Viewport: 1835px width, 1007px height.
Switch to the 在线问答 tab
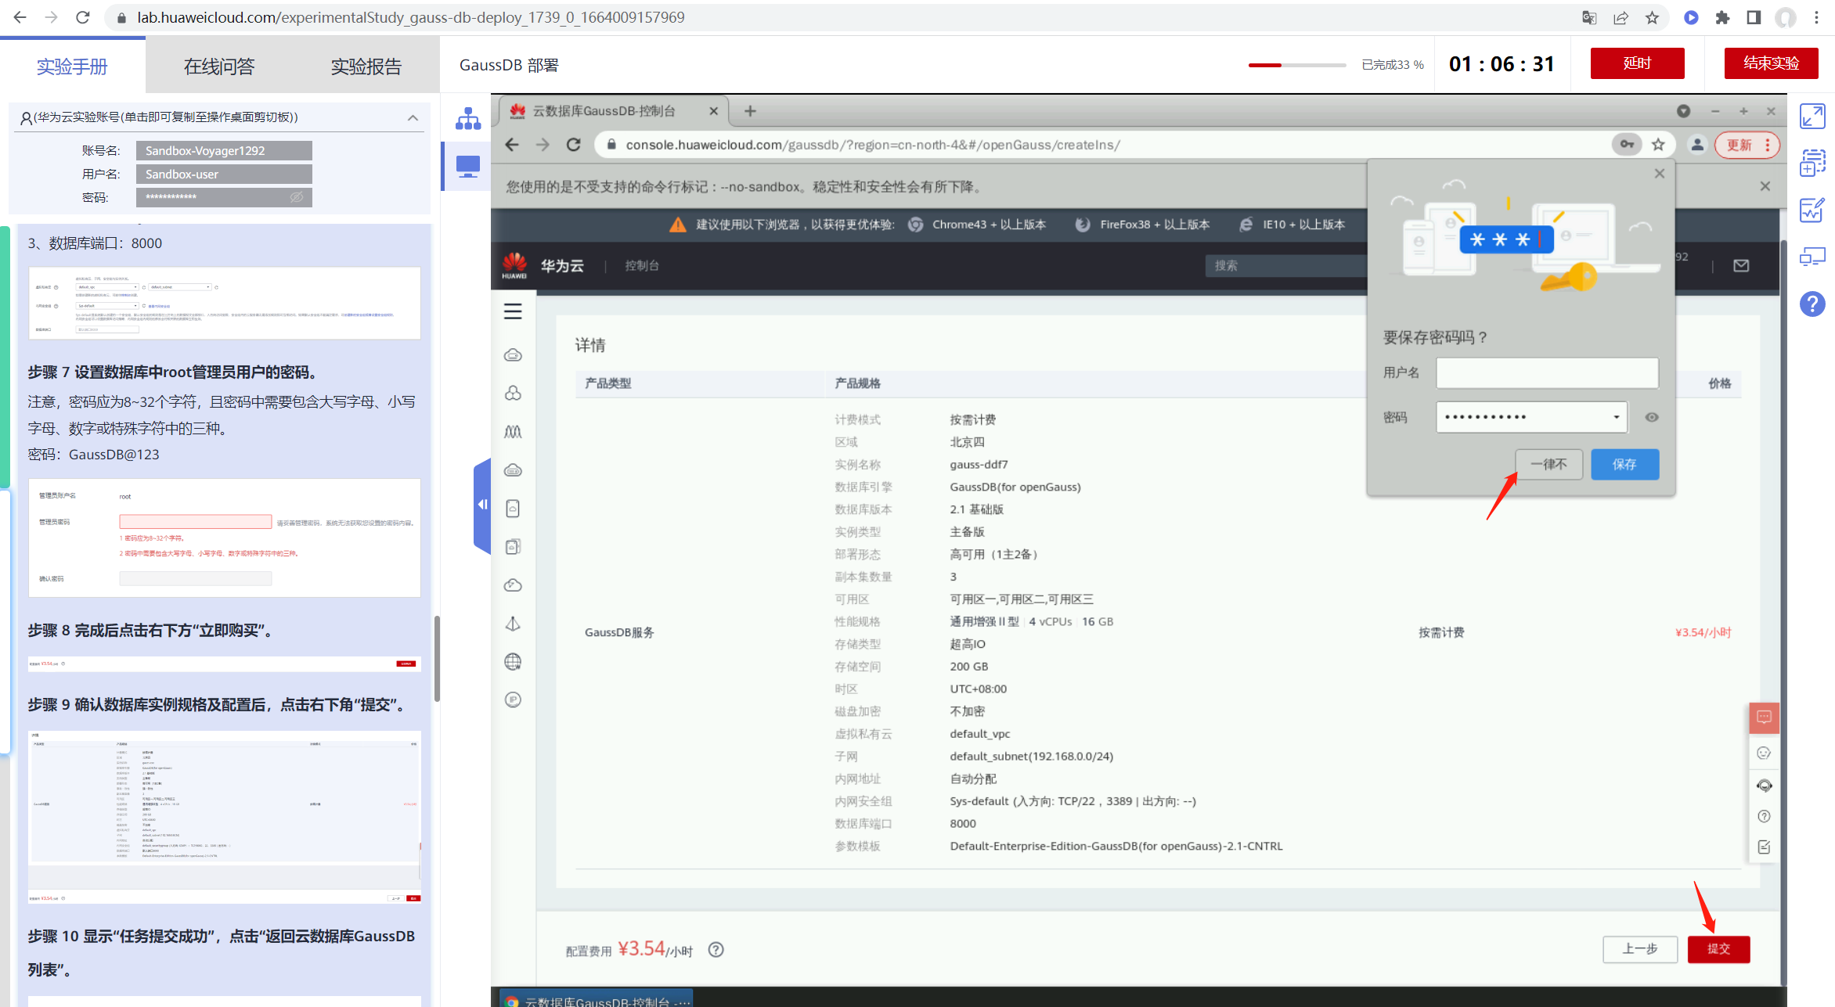point(219,67)
